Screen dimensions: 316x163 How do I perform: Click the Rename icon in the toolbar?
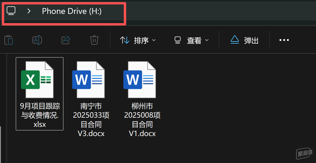[x=37, y=40]
